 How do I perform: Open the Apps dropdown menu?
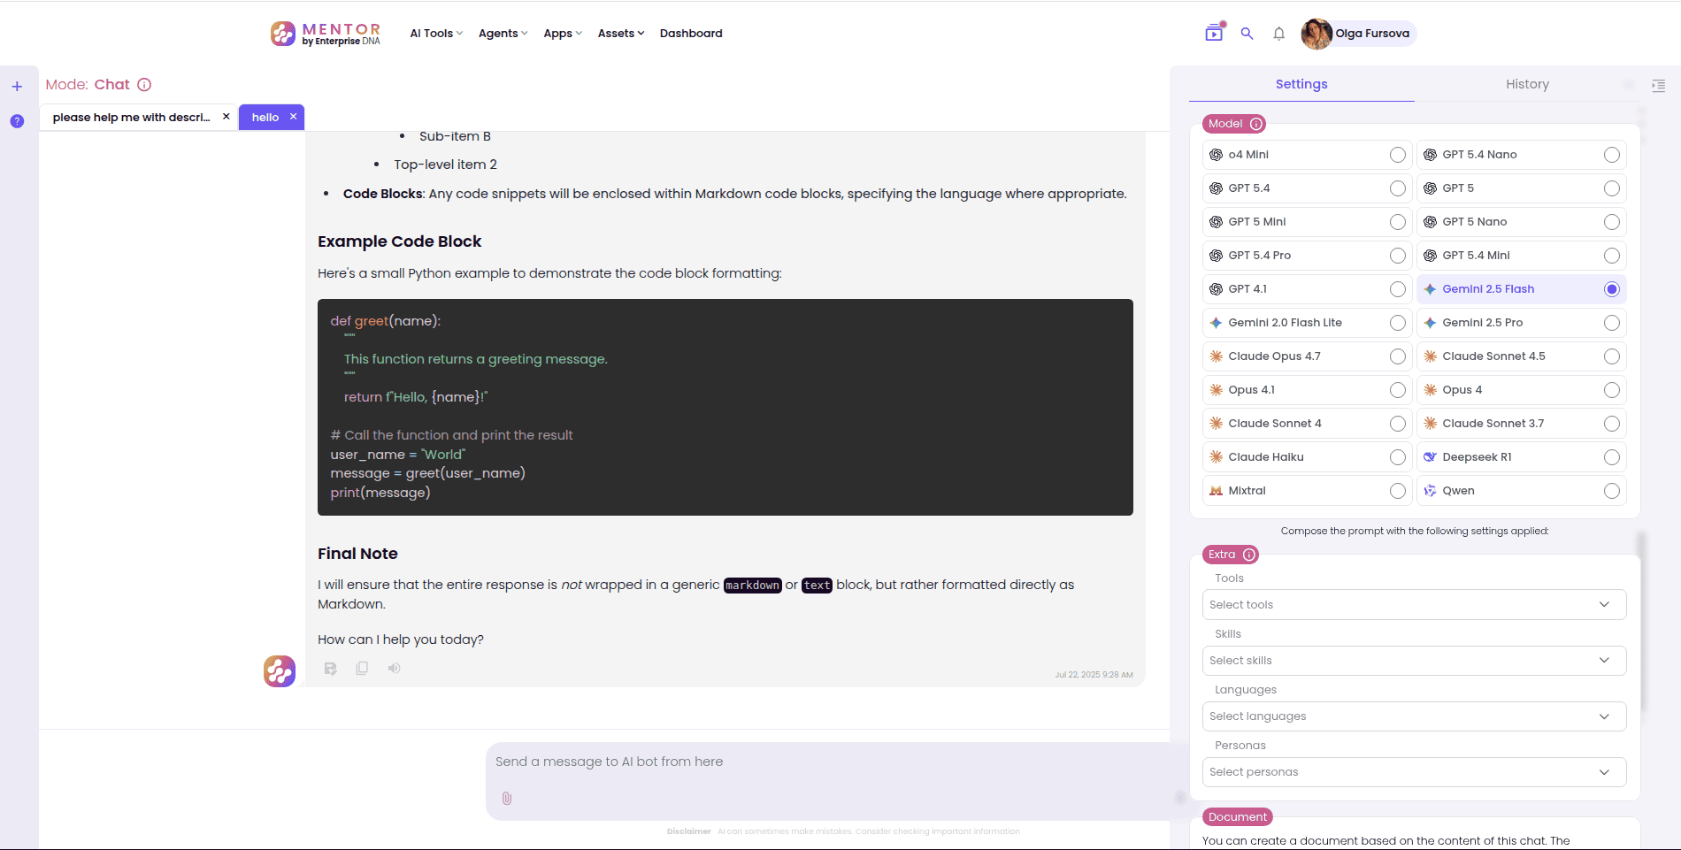563,34
